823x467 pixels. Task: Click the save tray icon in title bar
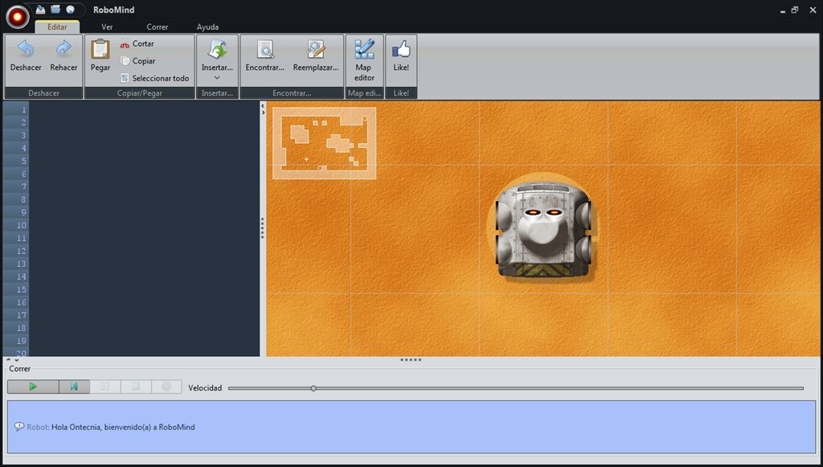coord(40,10)
